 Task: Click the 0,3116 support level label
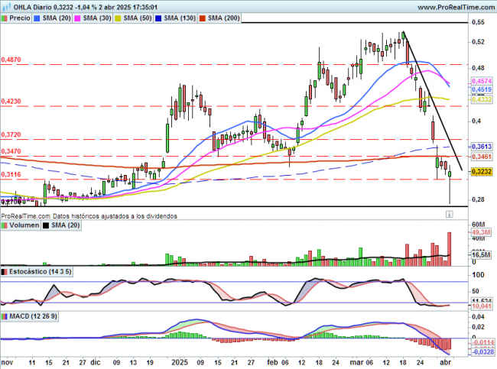pyautogui.click(x=11, y=174)
